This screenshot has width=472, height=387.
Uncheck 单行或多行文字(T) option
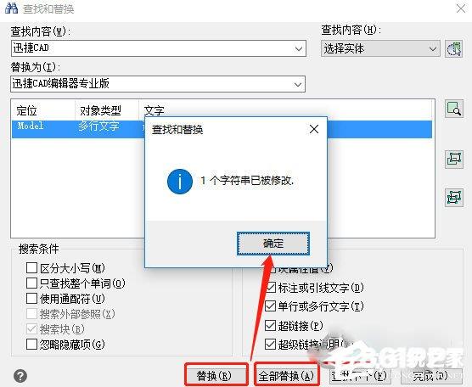(x=270, y=306)
